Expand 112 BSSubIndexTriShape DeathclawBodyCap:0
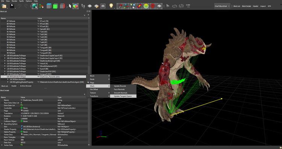 coord(5,61)
